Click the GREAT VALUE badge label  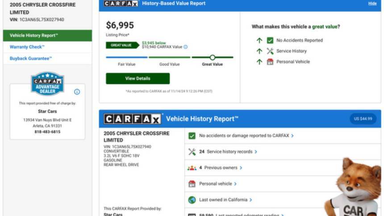pyautogui.click(x=122, y=45)
